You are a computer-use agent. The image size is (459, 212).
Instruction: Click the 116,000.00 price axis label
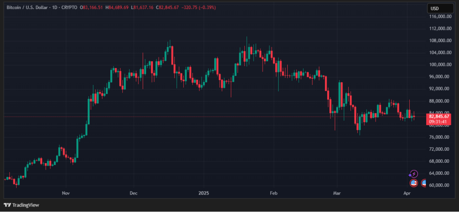[x=439, y=17]
